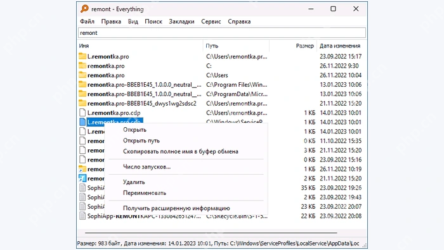Open the Справка menu
The image size is (444, 250).
[239, 22]
